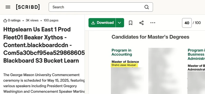Open the hamburger navigation menu

coord(8,7)
